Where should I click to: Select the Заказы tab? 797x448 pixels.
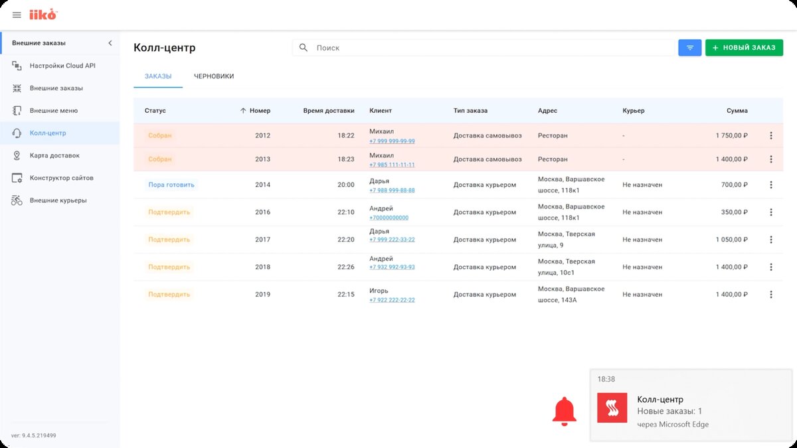[x=158, y=76]
